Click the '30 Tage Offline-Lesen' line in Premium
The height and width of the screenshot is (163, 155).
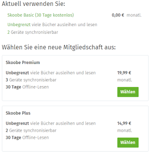27,87
